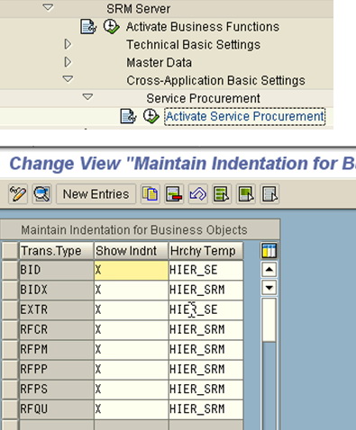Open Activate Service Procurement activity link
Screen dimensions: 356x430
point(245,116)
